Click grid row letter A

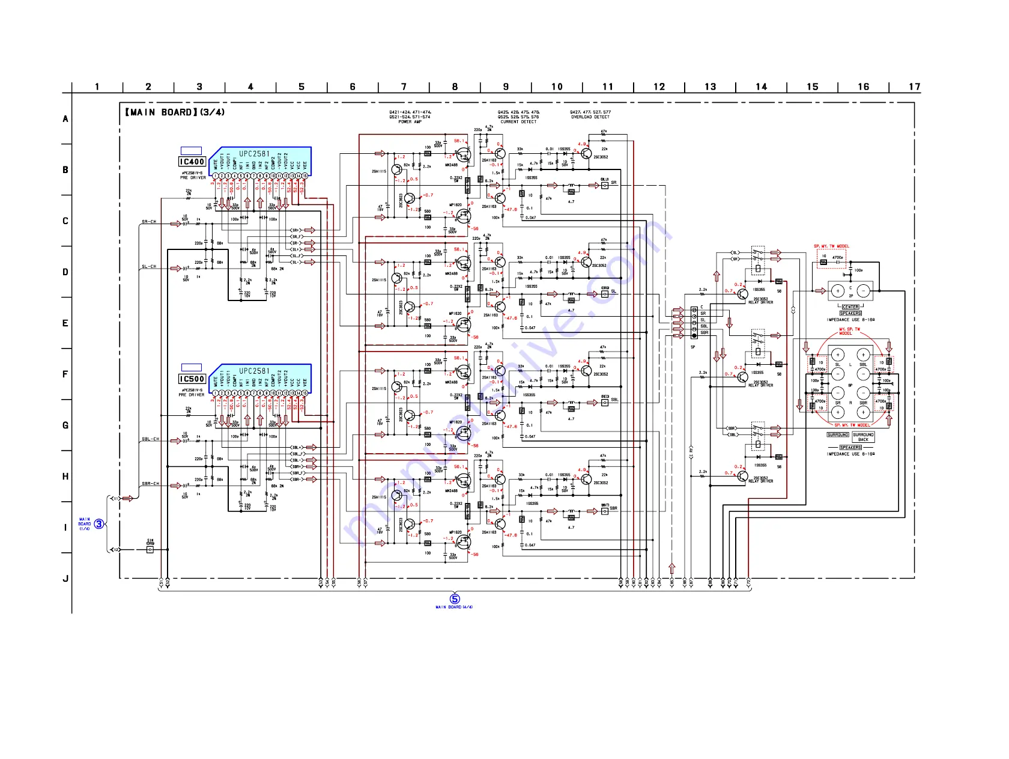pos(65,119)
